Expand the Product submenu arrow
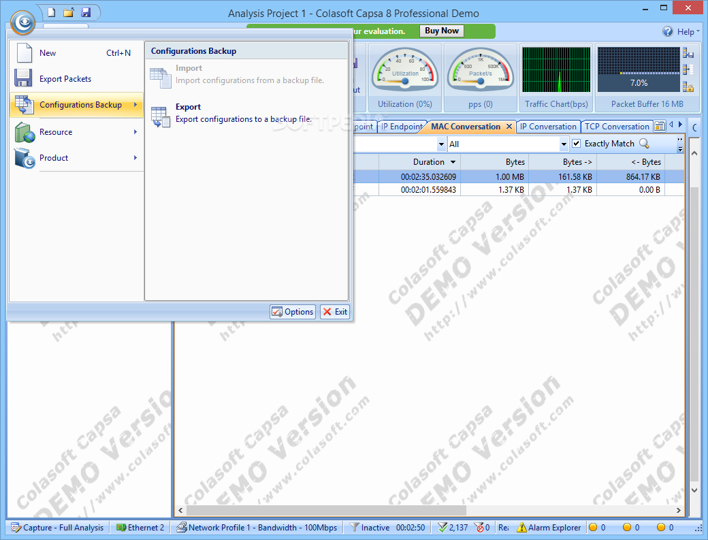This screenshot has height=540, width=708. click(x=135, y=157)
